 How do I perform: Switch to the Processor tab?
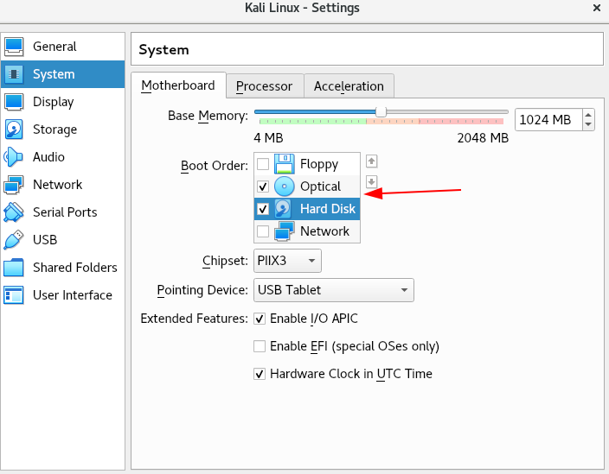pos(264,86)
